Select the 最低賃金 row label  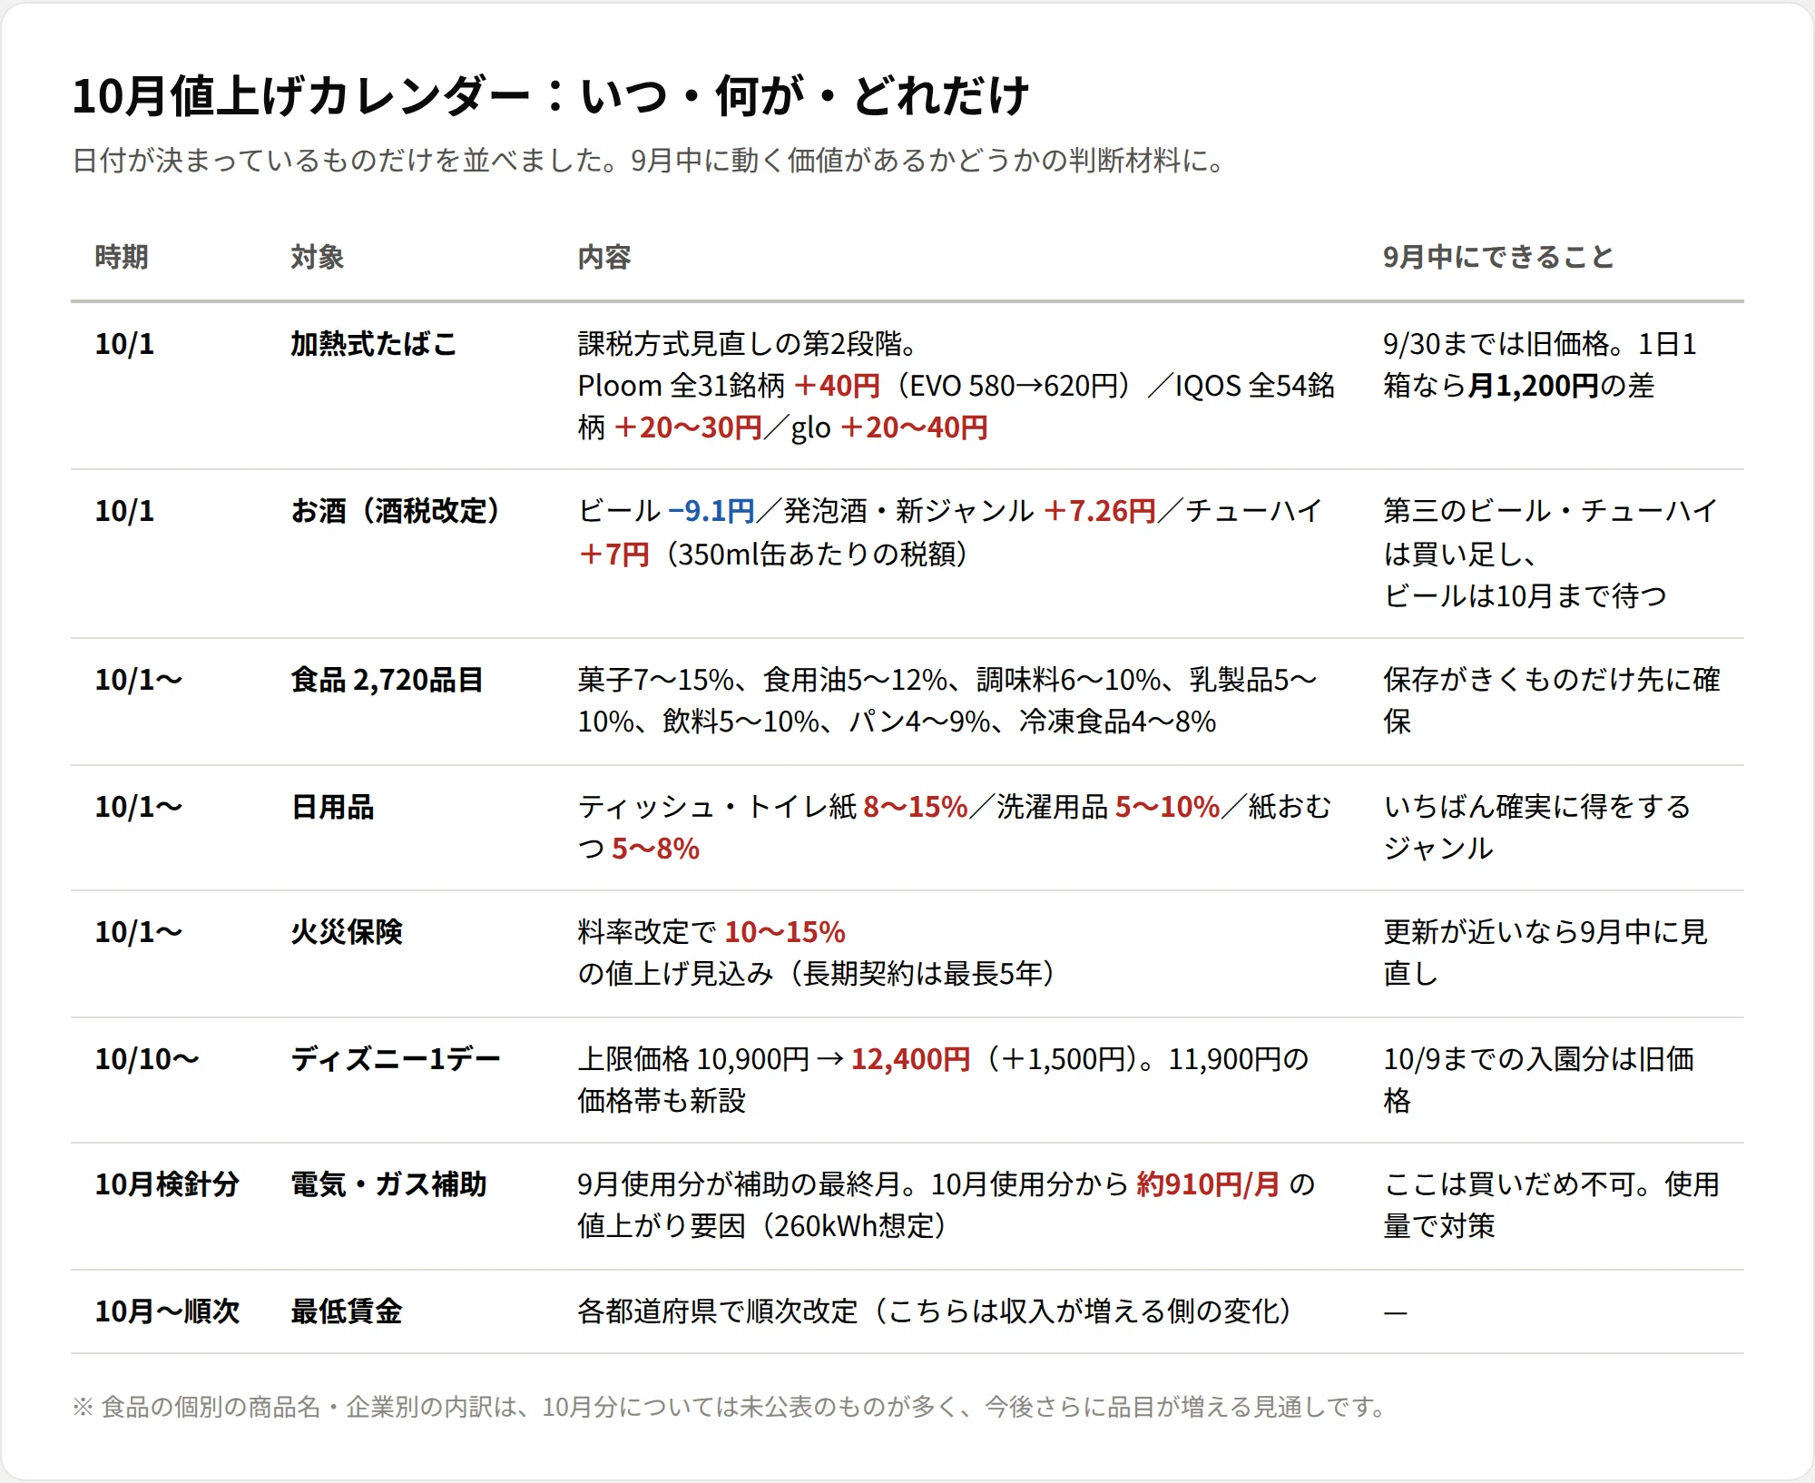point(346,1311)
